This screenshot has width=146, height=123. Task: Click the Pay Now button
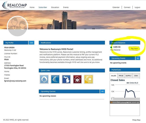(x=134, y=49)
